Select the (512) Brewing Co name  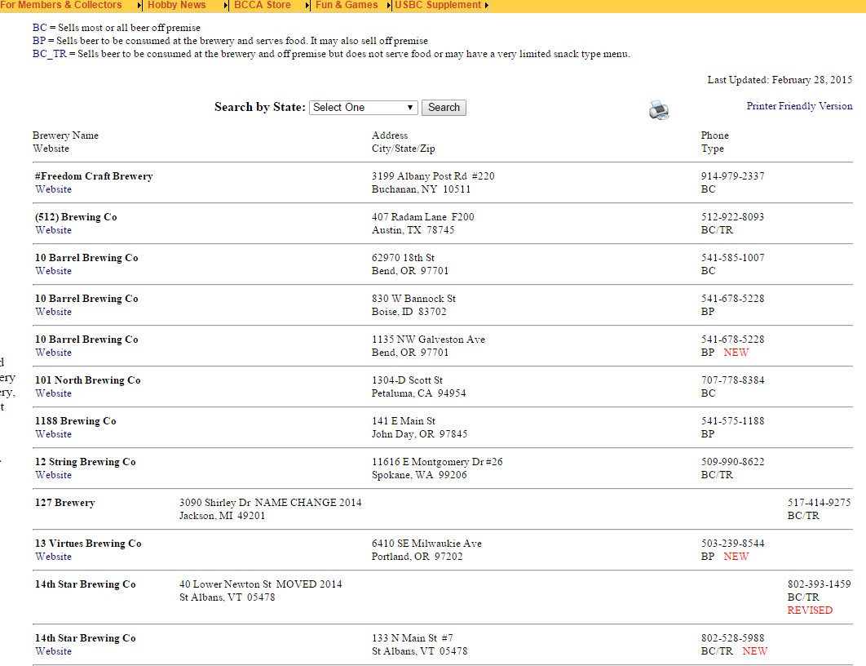76,216
